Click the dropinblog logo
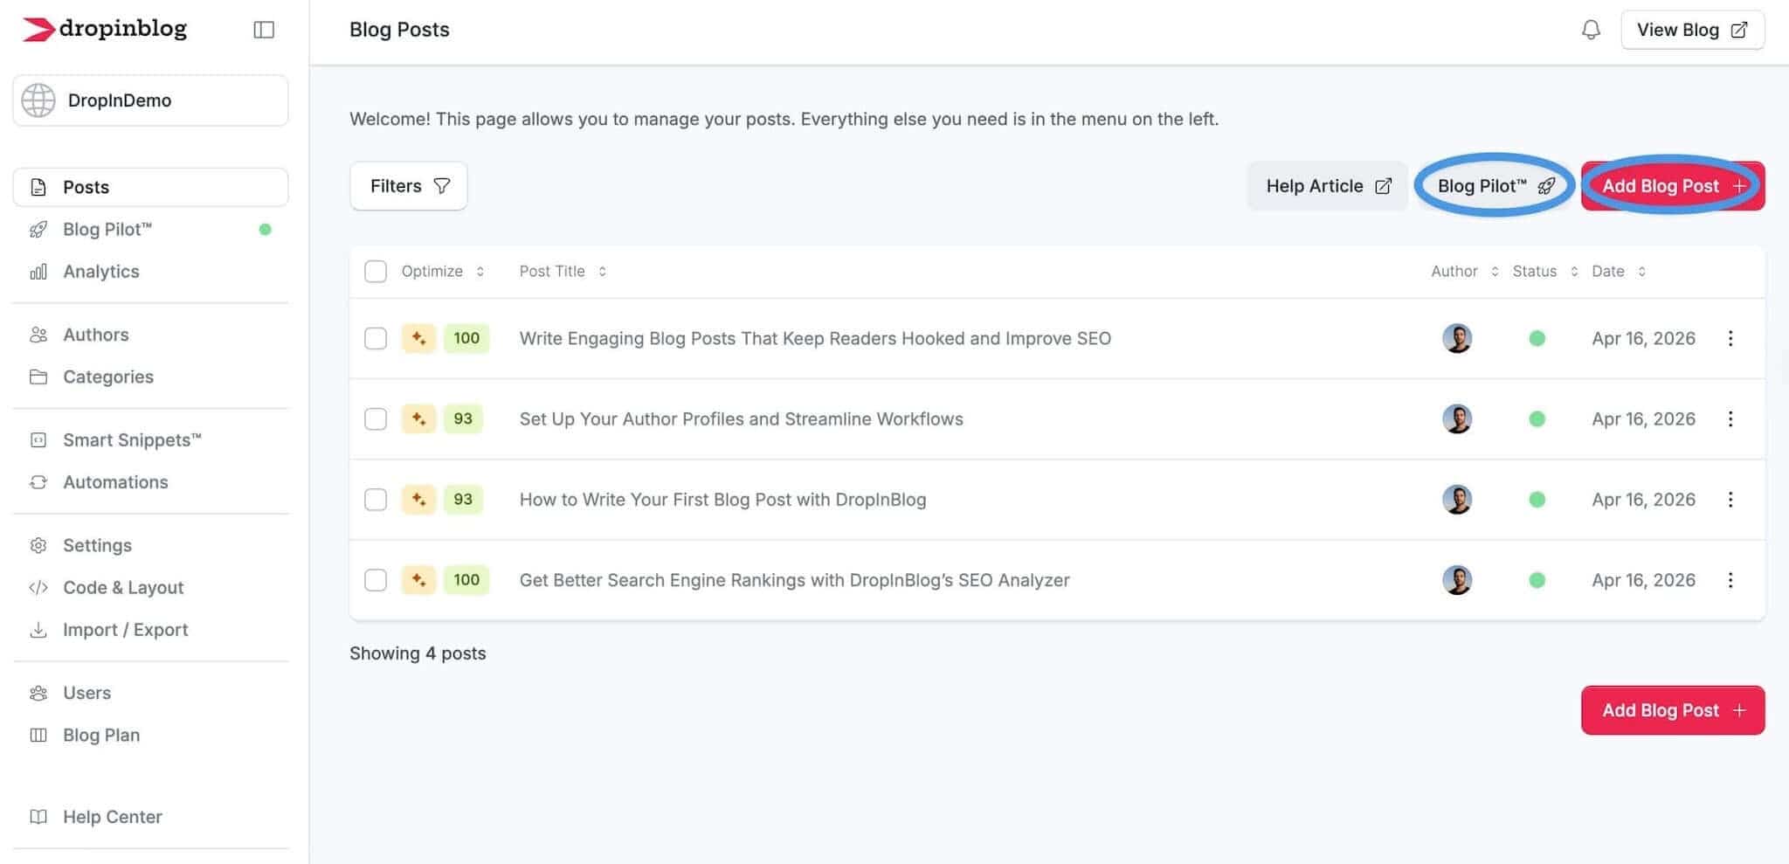Screen dimensions: 1789x864 [104, 29]
